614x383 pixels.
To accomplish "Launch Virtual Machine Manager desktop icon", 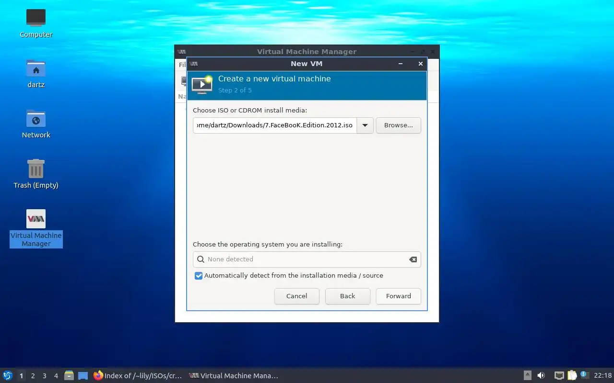I will (36, 228).
